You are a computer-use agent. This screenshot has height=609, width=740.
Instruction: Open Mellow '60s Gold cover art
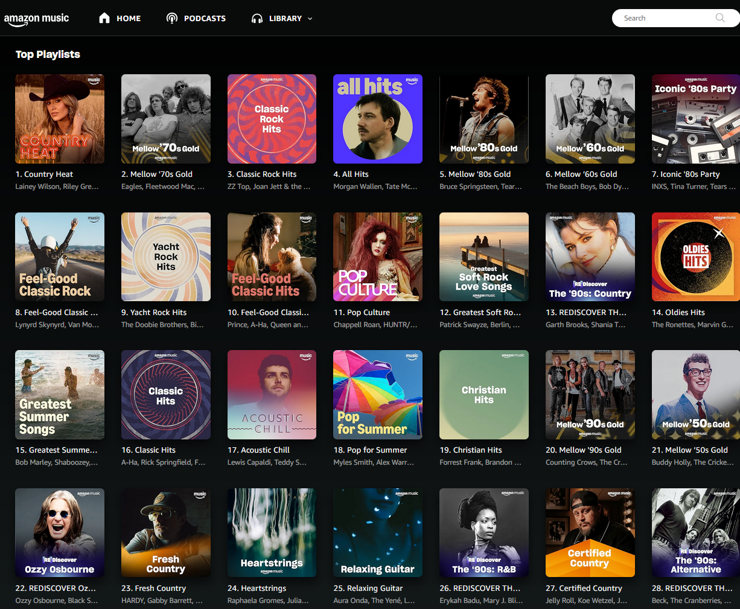point(590,119)
